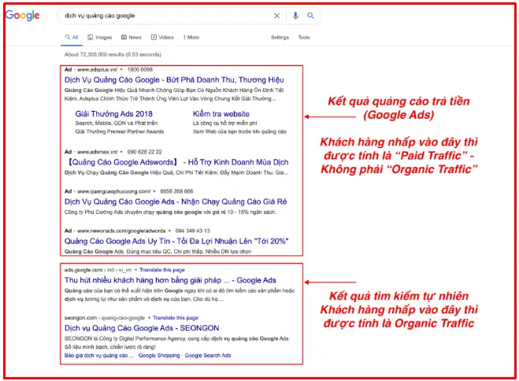Image resolution: width=519 pixels, height=381 pixels.
Task: Click the 'www.adsplus.vn/' ad URL text
Action: click(x=98, y=69)
